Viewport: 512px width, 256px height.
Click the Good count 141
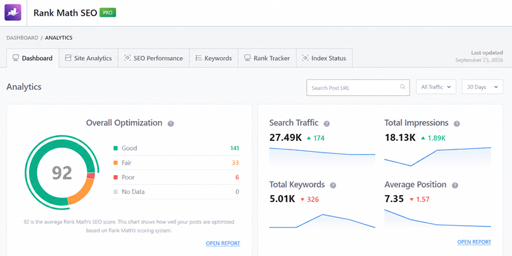(x=234, y=148)
